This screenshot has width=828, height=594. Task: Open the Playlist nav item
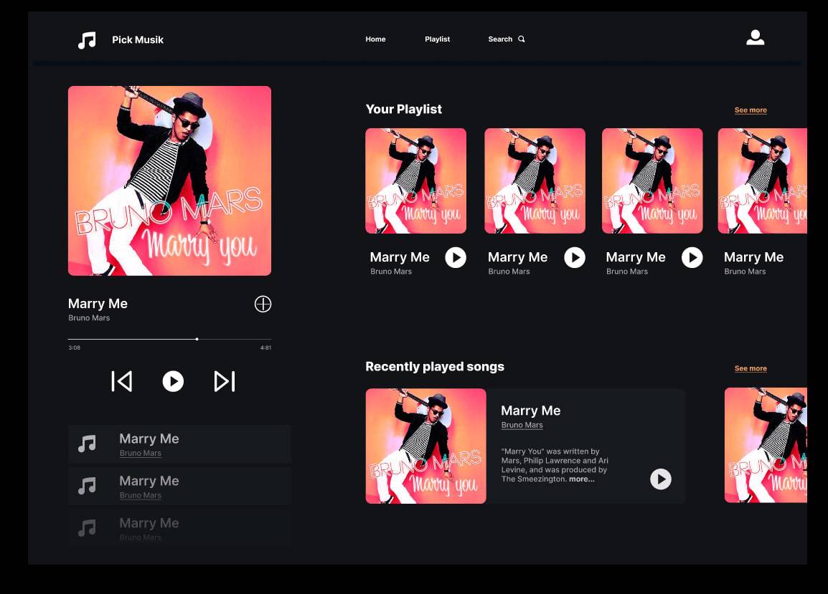tap(437, 39)
